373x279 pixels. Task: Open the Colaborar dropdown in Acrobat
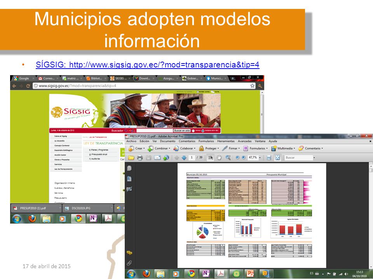pos(184,148)
